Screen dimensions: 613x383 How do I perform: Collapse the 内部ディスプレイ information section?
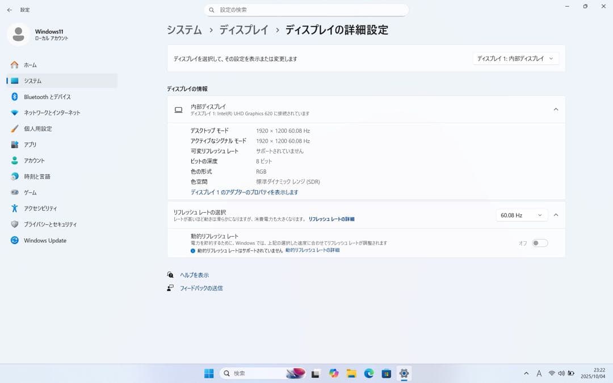[x=556, y=109]
